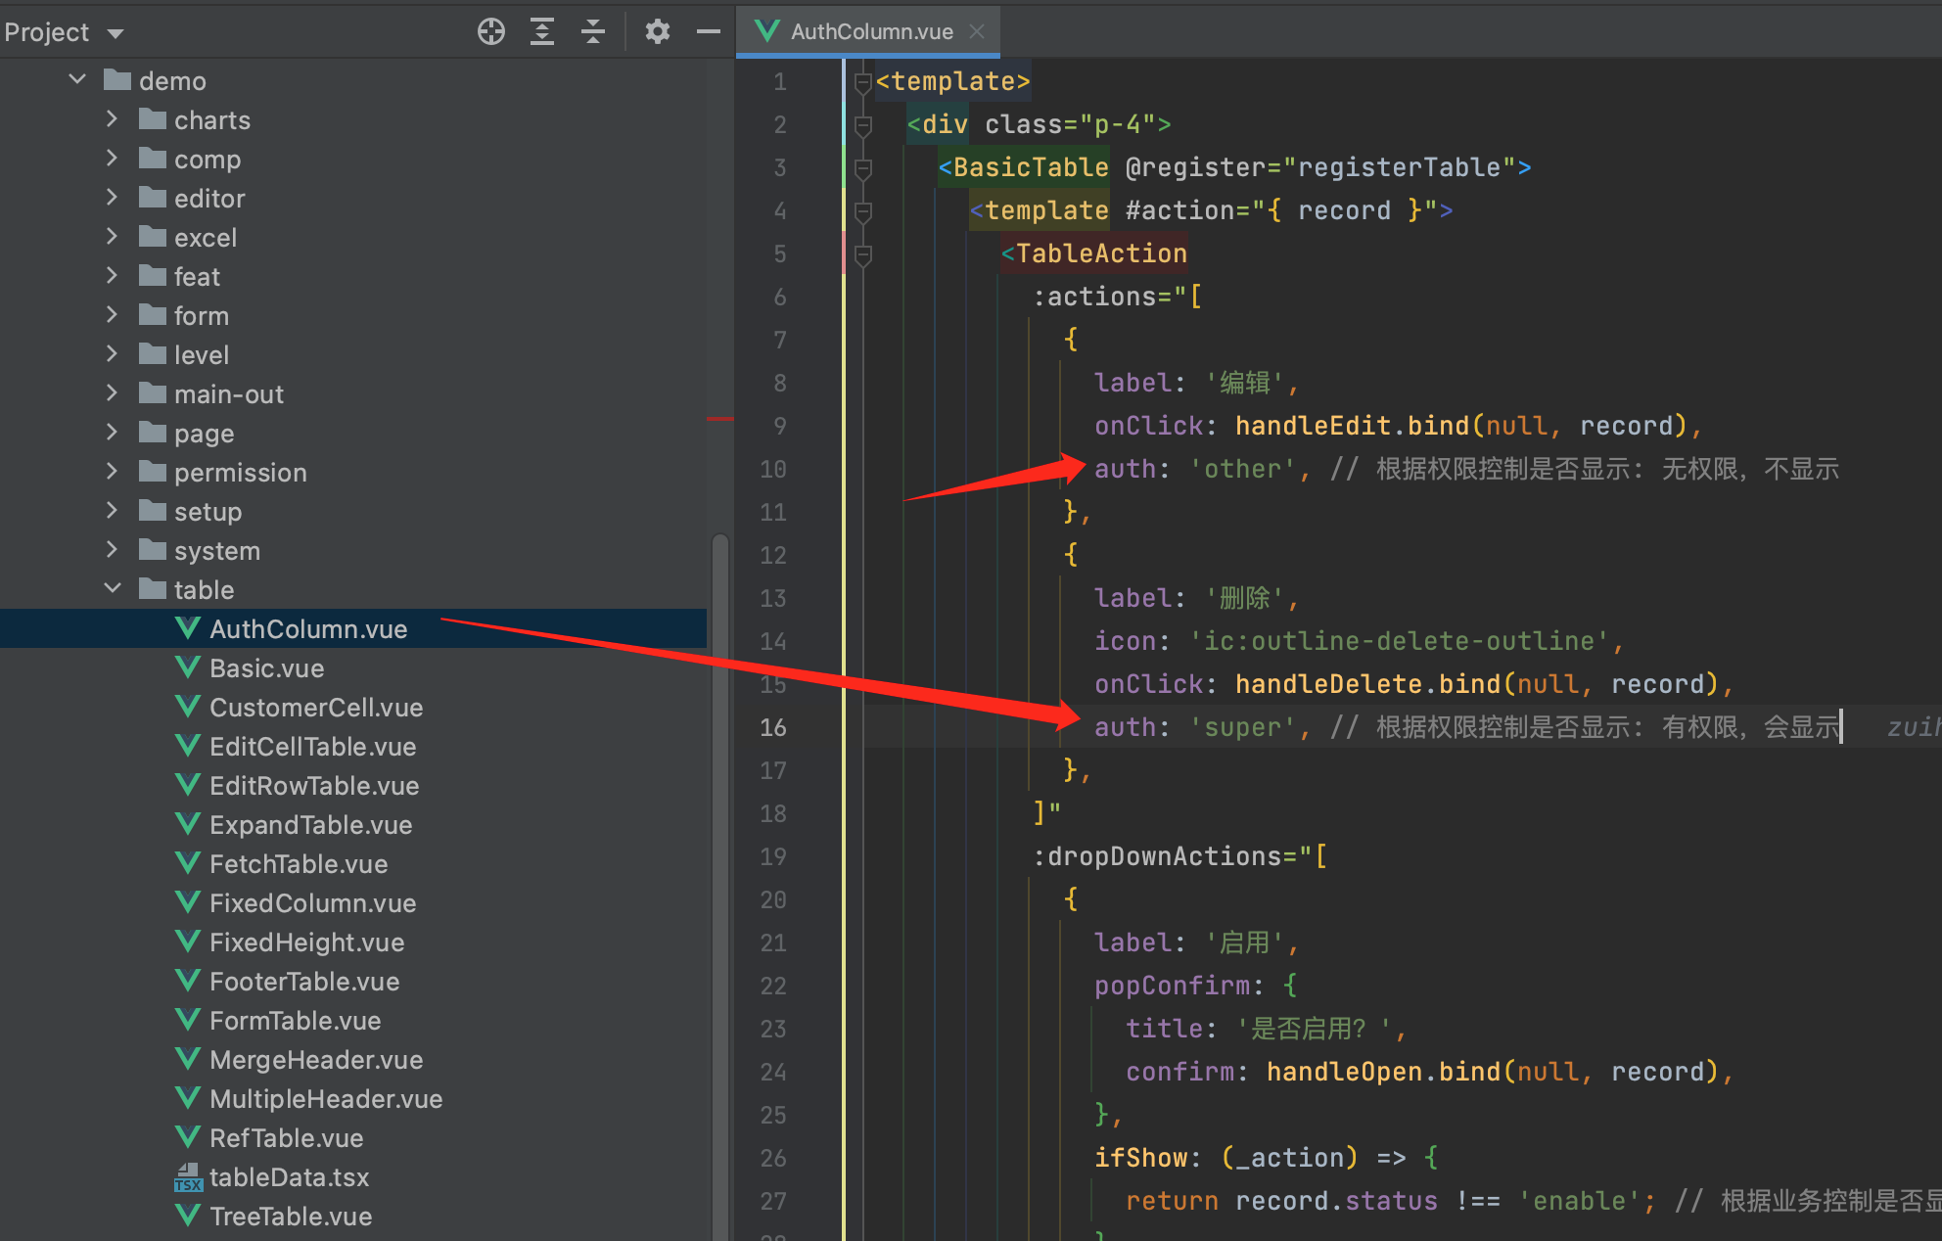Click the Expand All icon in Project toolbar
Image resolution: width=1942 pixels, height=1241 pixels.
pos(541,30)
